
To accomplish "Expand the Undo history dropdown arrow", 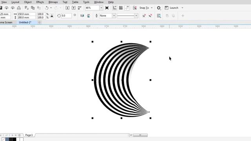I will pos(51,8).
